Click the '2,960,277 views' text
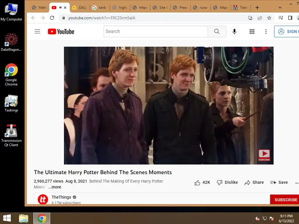Viewport: 299px width, 224px height. coord(48,181)
